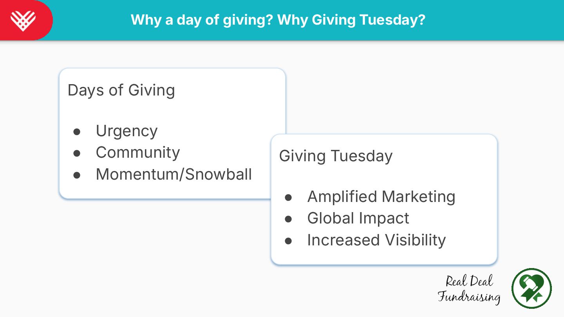Click the Real Deal Fundraising green heart logo
The height and width of the screenshot is (317, 564).
point(531,288)
